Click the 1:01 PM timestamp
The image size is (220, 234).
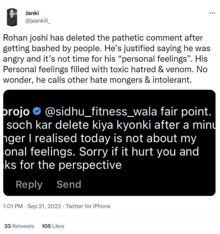tap(13, 206)
